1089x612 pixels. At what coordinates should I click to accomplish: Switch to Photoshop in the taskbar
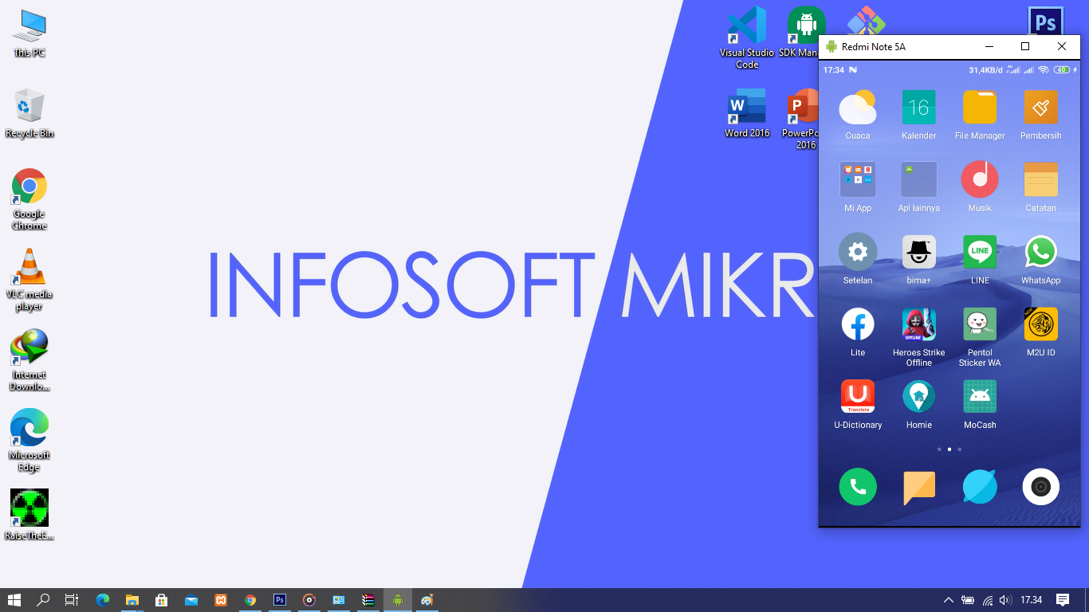280,600
